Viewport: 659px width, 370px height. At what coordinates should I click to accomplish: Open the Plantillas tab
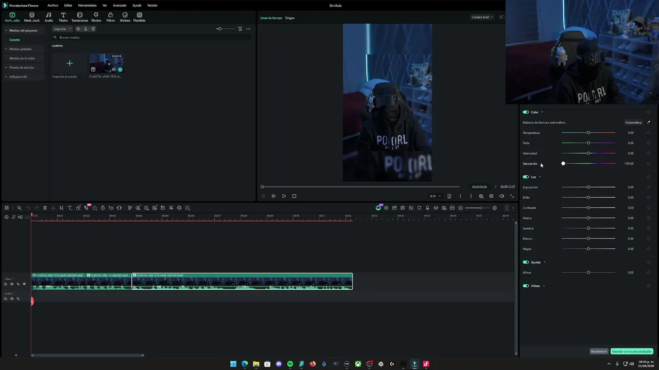(140, 17)
